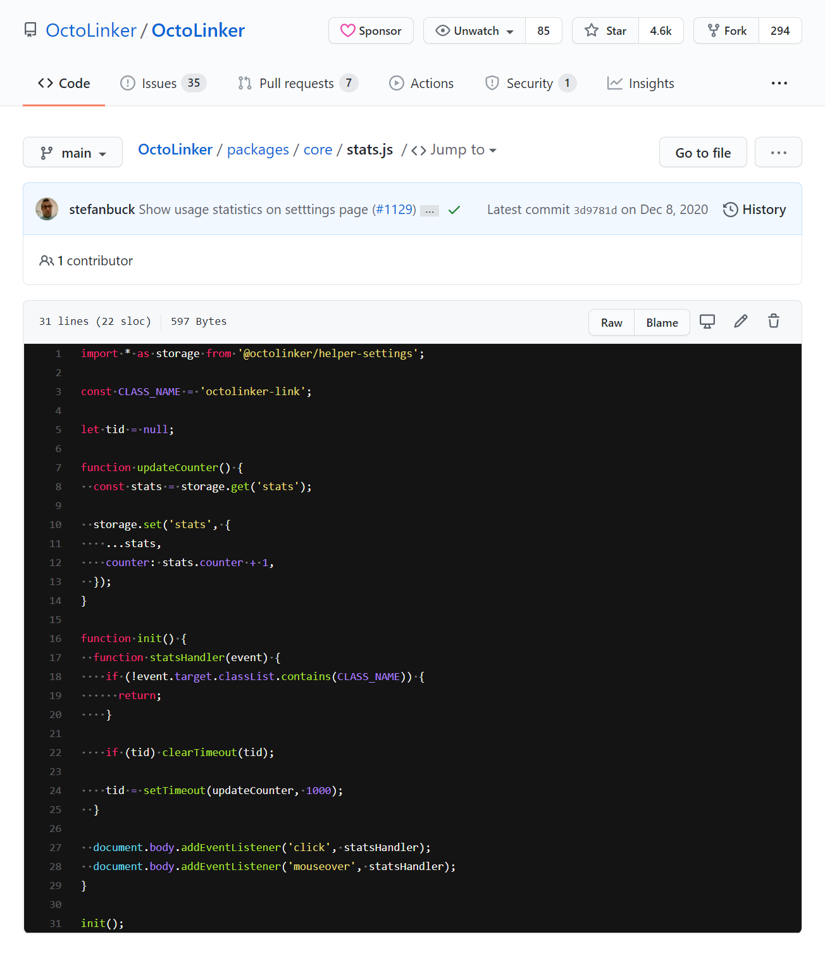This screenshot has height=953, width=825.
Task: Click the '@octolinker/helper-settings' import string
Action: point(328,353)
